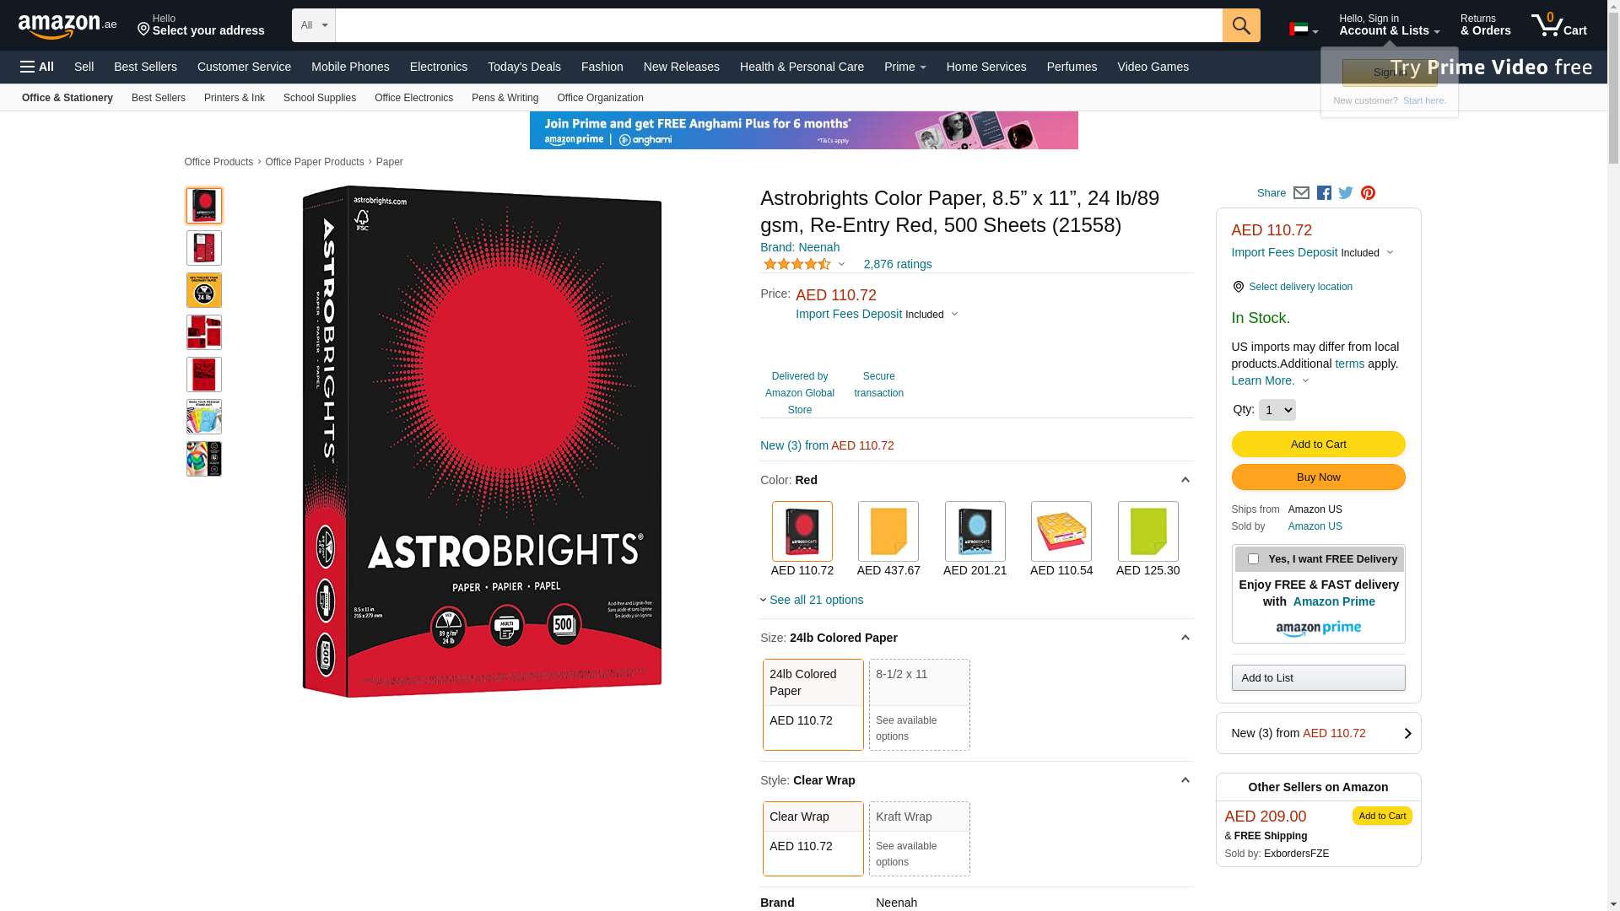Image resolution: width=1620 pixels, height=911 pixels.
Task: Expand See all 21 options
Action: click(812, 600)
